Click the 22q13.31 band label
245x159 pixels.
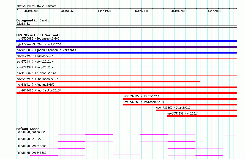[x=23, y=24]
